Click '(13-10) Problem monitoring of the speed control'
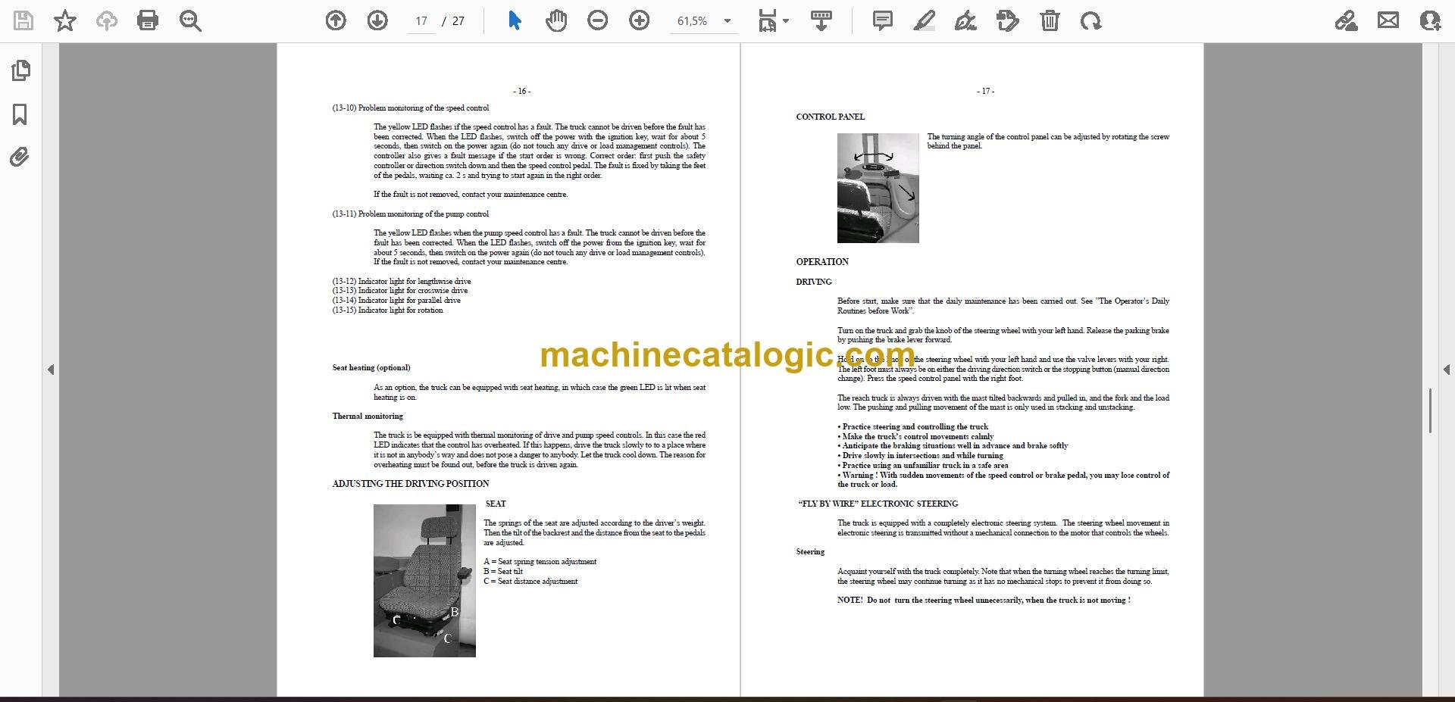1455x702 pixels. (411, 108)
